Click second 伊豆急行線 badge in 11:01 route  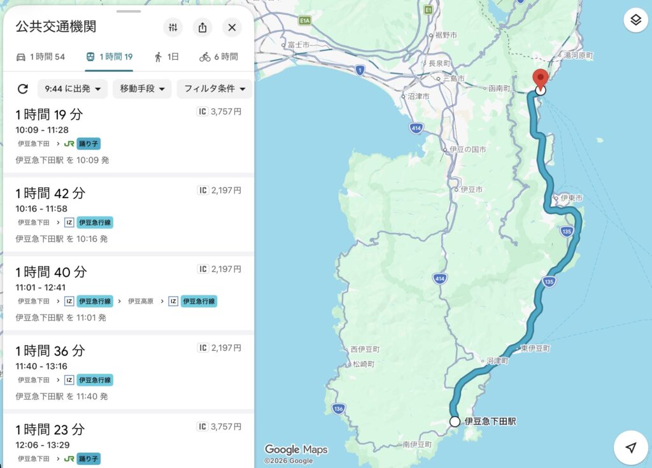199,301
